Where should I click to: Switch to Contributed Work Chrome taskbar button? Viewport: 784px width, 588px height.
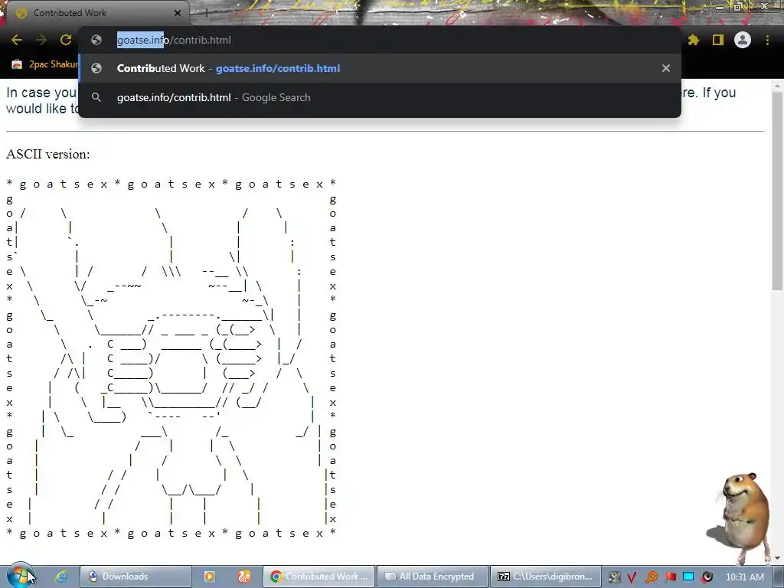[x=319, y=577]
